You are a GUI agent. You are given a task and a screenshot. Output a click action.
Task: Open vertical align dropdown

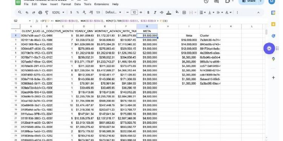[x=211, y=12]
